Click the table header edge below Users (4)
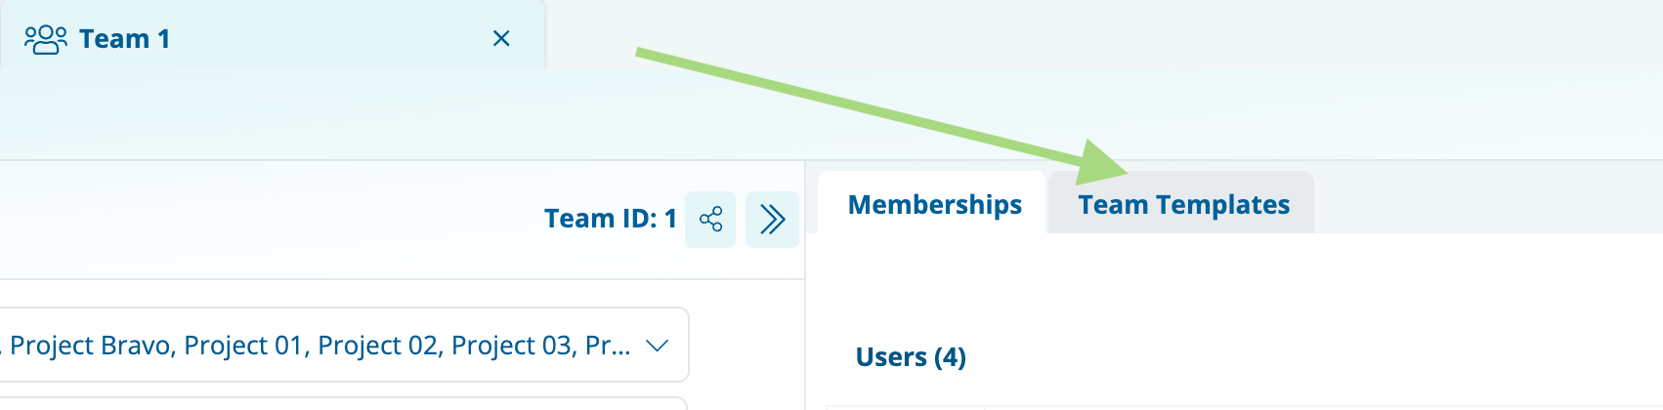1663x410 pixels. click(1241, 407)
